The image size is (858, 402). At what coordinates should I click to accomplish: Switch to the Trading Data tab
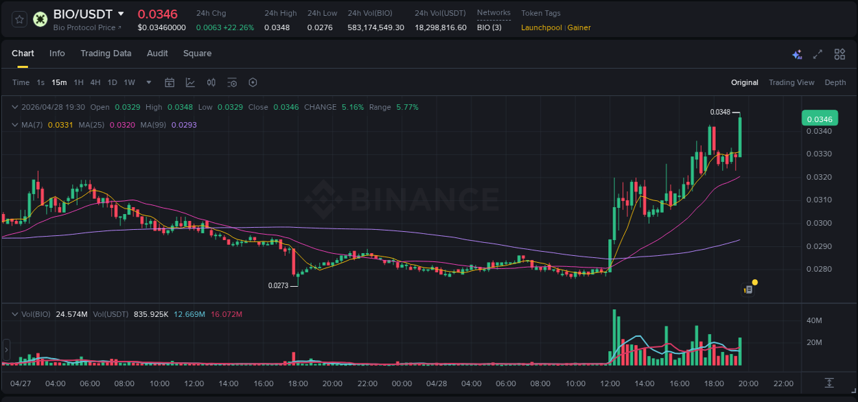[x=106, y=54]
